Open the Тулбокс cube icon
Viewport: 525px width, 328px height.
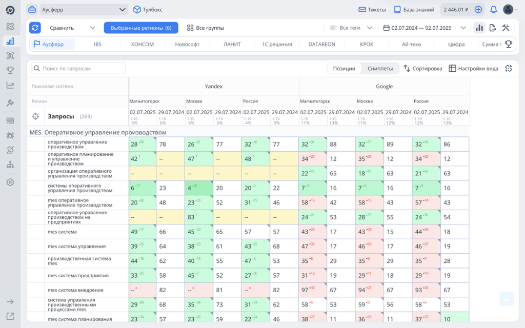[136, 10]
